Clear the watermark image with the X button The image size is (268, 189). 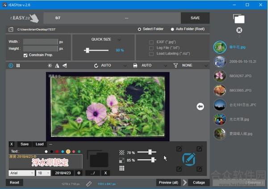tap(105, 173)
